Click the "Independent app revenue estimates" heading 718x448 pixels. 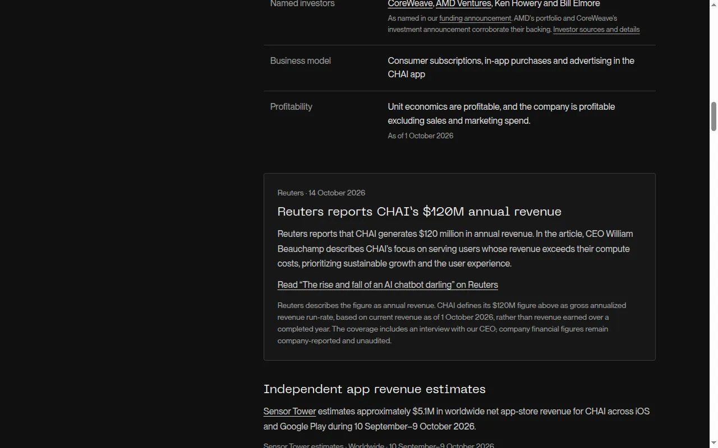[374, 389]
